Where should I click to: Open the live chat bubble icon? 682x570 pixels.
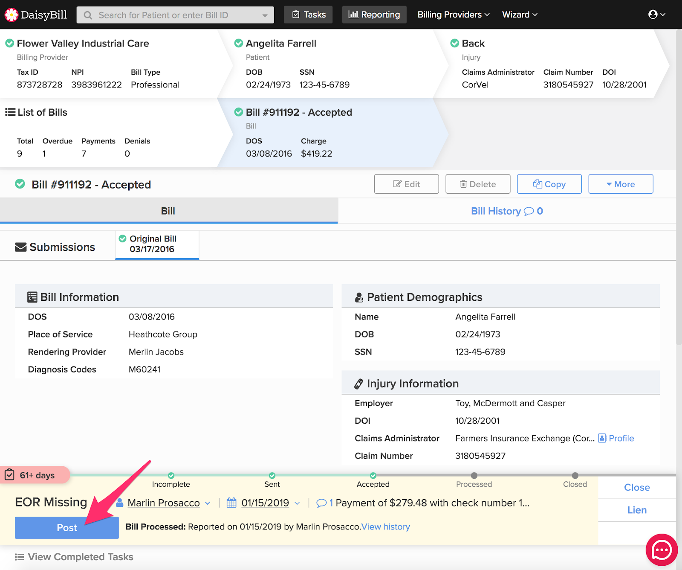pos(662,550)
